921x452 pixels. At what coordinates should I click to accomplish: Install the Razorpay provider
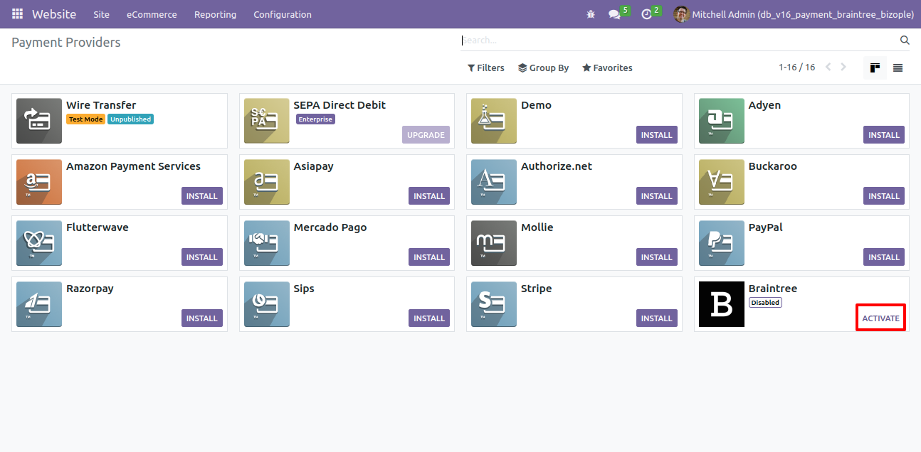click(x=202, y=318)
